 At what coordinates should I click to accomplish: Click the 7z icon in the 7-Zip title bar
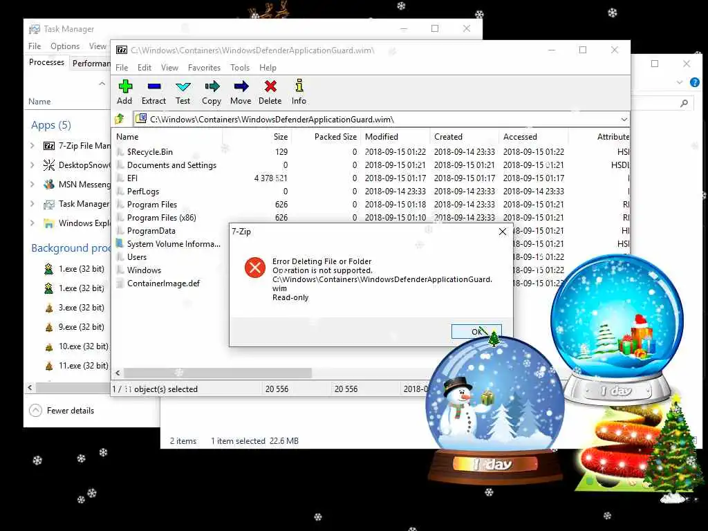click(x=122, y=50)
